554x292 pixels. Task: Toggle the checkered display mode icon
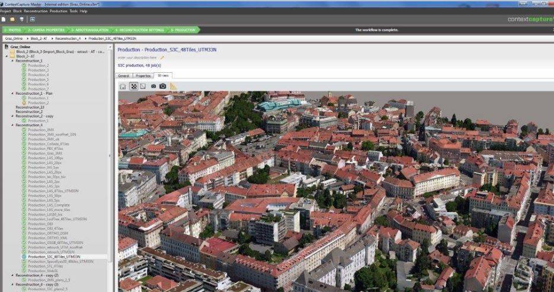coord(133,86)
